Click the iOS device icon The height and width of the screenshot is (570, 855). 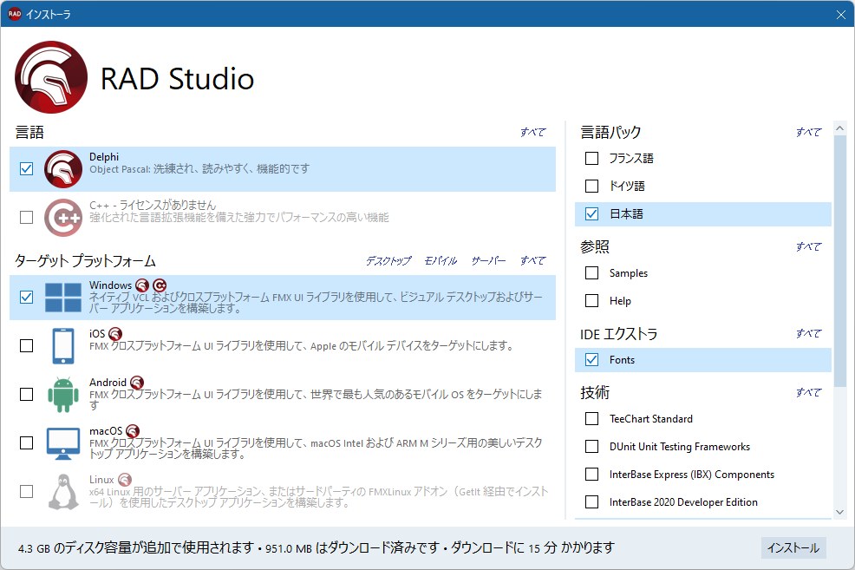click(x=63, y=344)
